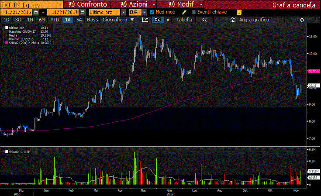Select the 6M time range

[41, 20]
